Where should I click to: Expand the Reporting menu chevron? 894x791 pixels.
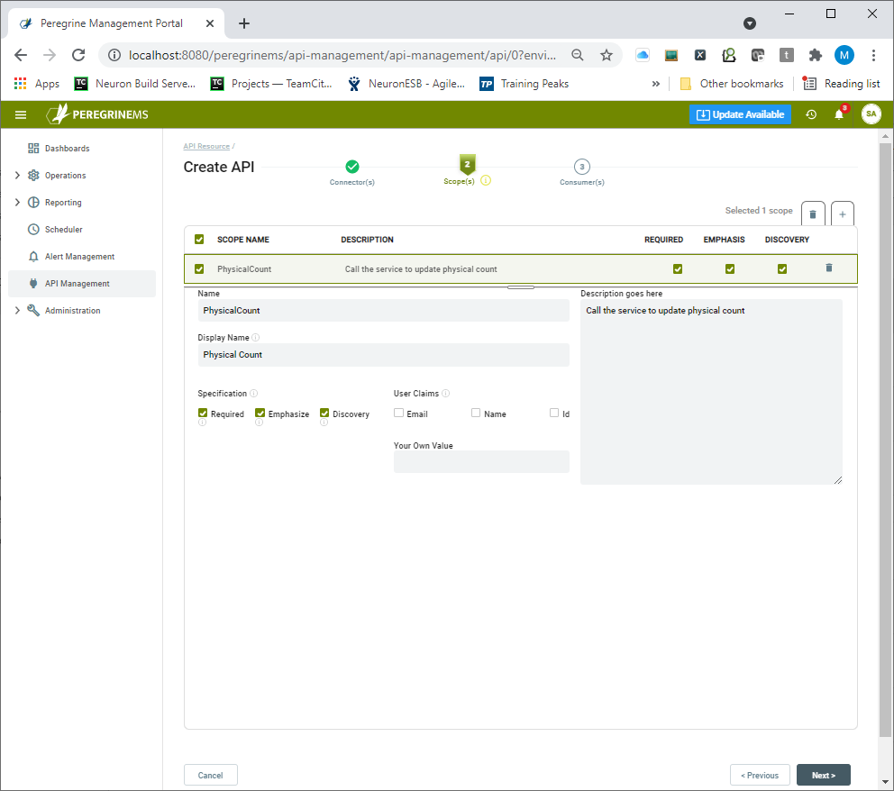click(x=17, y=203)
